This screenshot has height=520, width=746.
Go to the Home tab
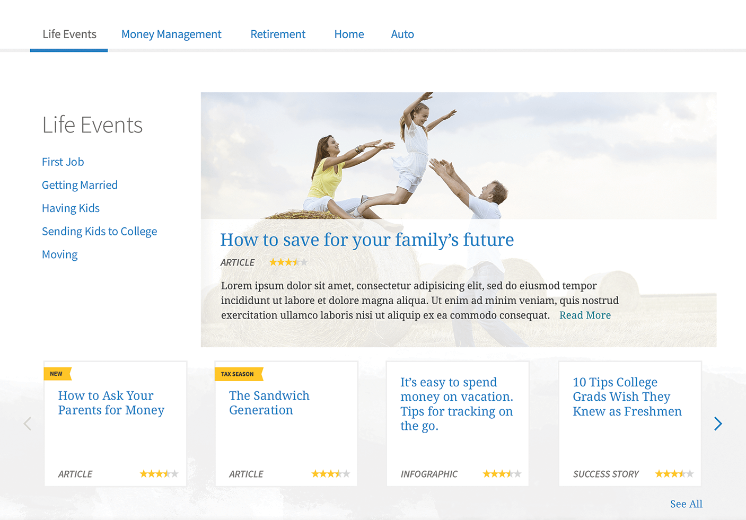click(349, 34)
